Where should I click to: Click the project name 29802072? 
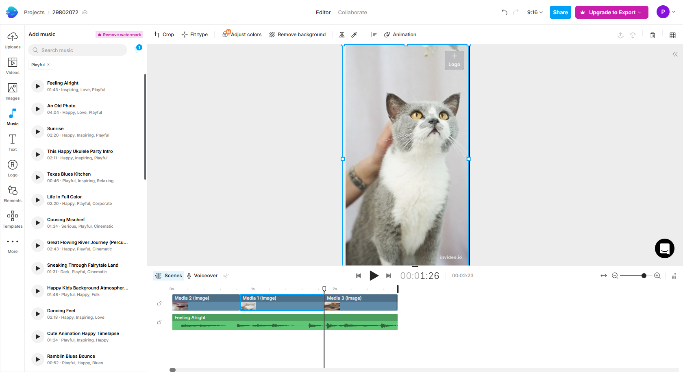coord(65,13)
